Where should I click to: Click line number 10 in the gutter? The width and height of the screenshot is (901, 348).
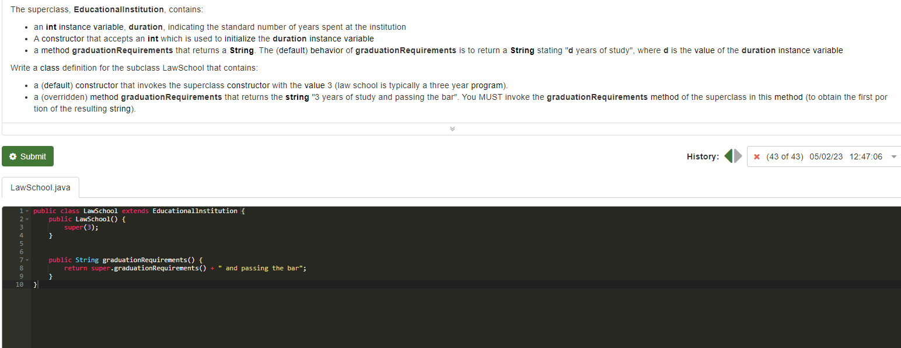[x=19, y=284]
